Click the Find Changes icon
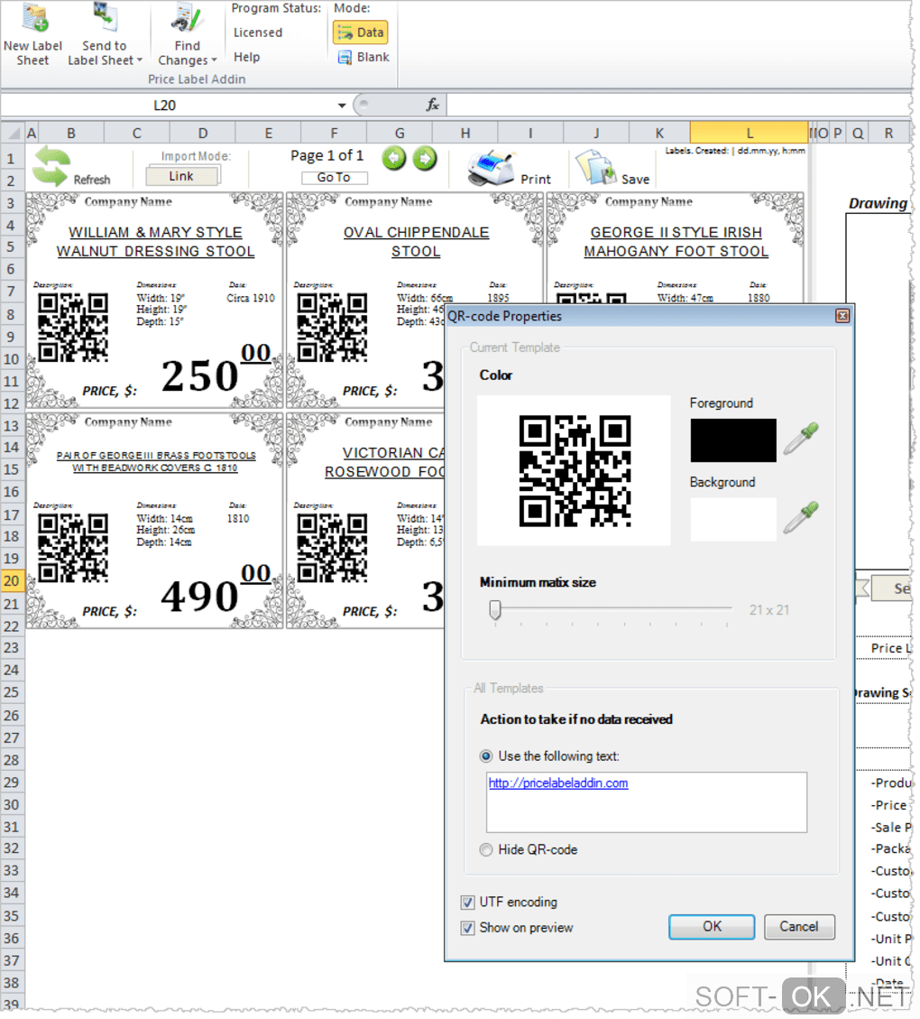 (187, 17)
